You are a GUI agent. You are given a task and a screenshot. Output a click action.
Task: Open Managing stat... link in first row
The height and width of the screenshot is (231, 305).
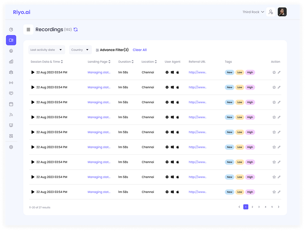[99, 72]
